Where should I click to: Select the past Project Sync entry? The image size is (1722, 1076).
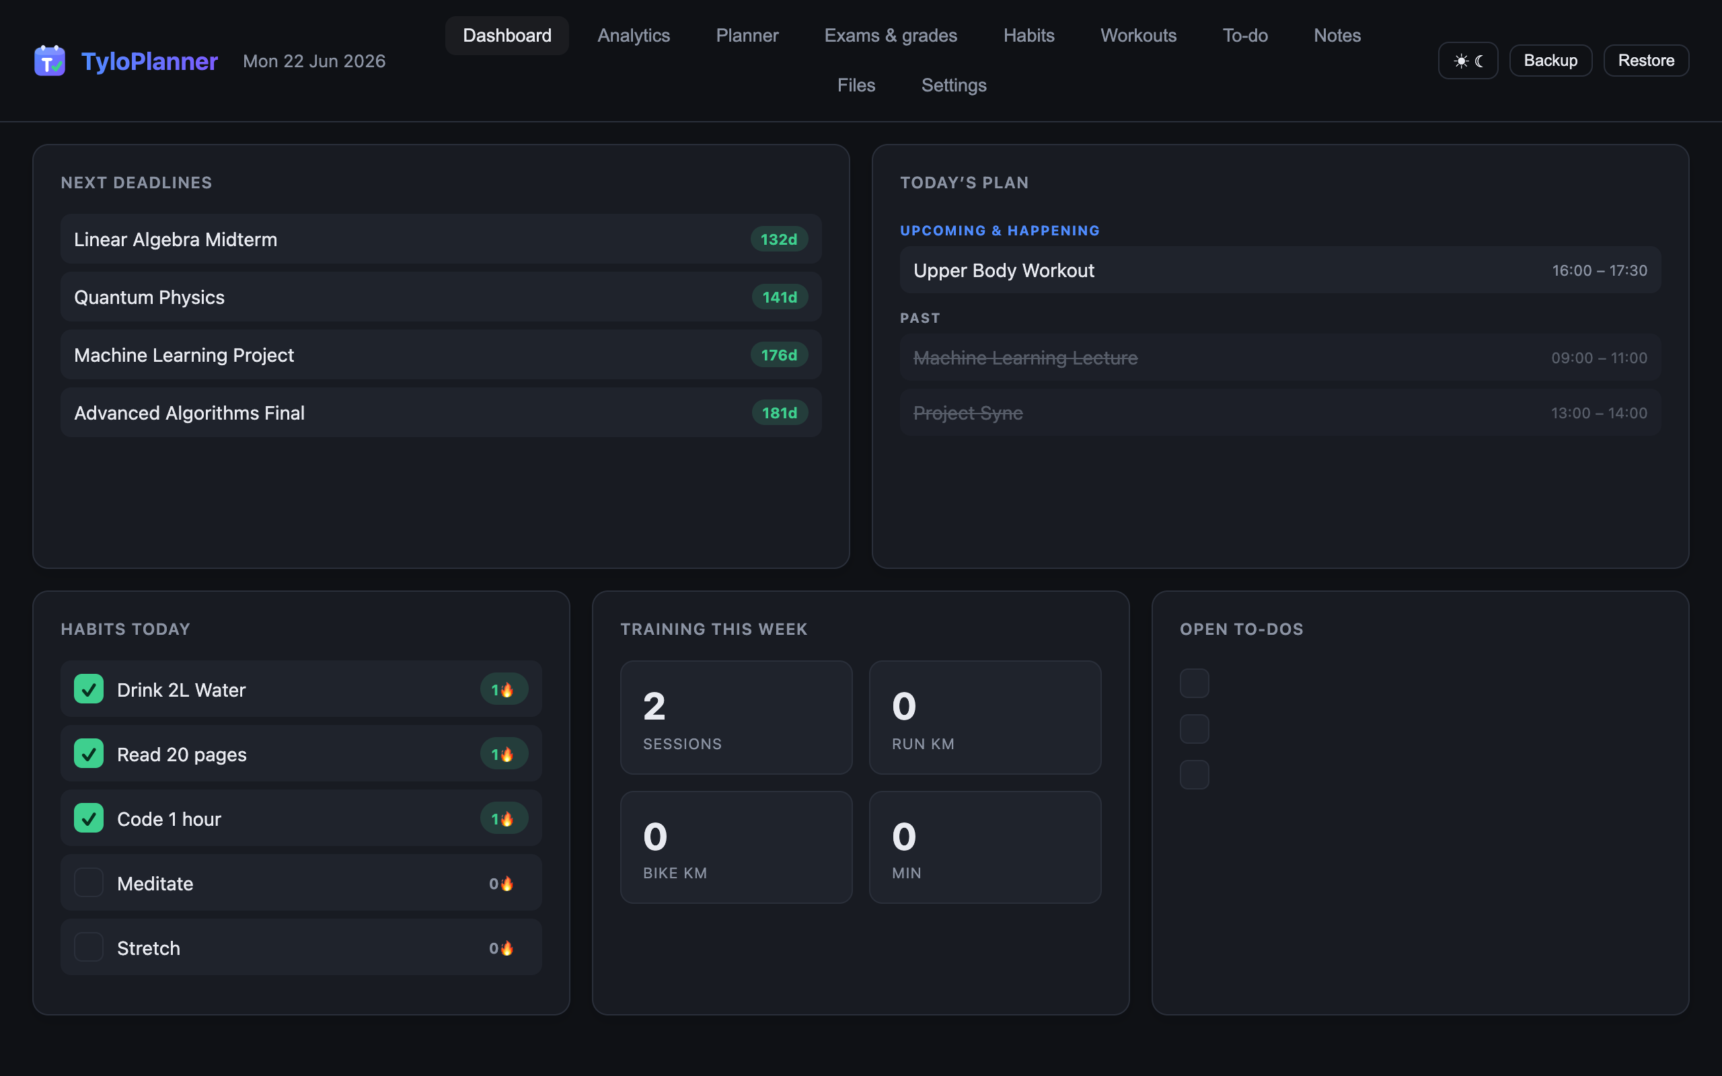click(1280, 413)
